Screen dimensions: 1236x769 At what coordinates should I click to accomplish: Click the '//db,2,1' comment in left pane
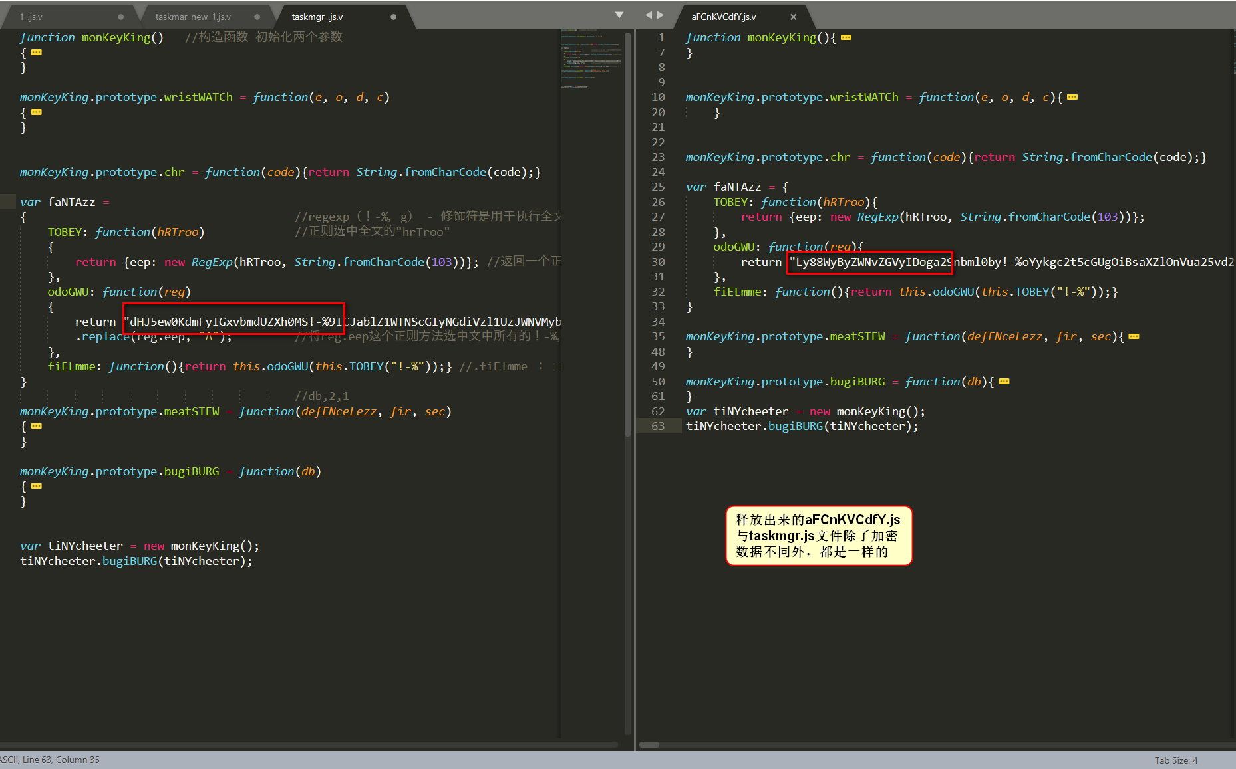pos(322,396)
